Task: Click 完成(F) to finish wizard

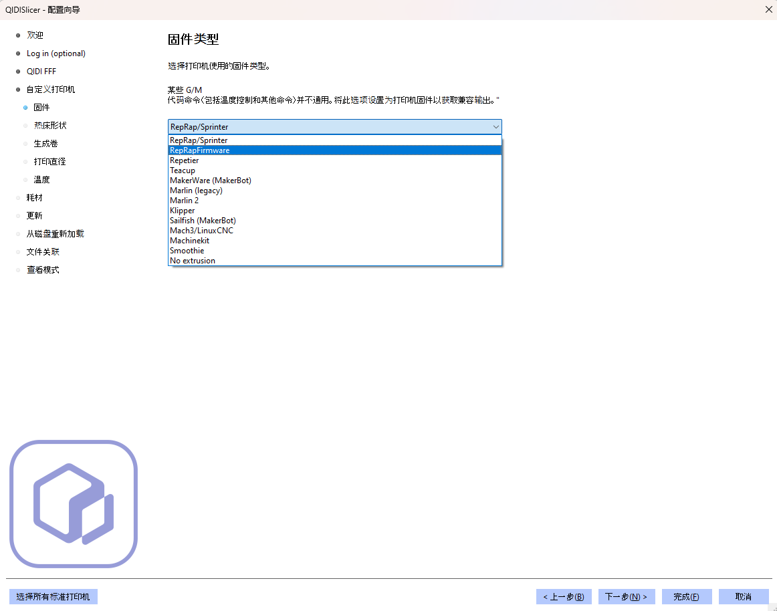Action: pos(687,597)
